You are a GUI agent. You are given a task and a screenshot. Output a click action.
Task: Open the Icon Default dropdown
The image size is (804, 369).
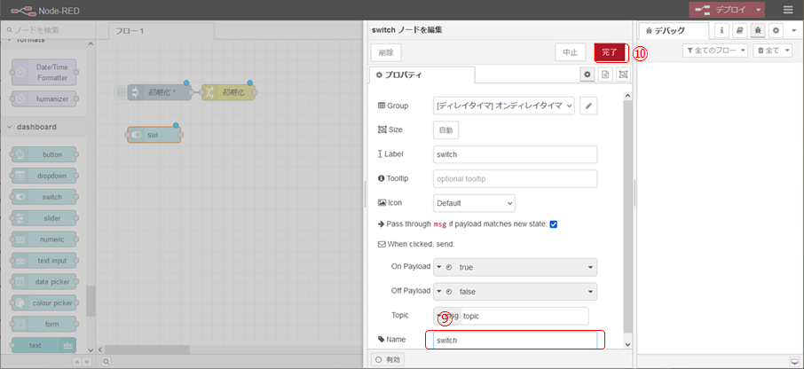(x=474, y=203)
